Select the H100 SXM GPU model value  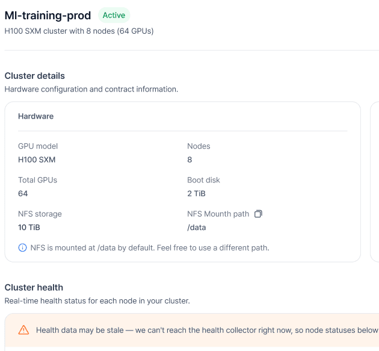37,160
